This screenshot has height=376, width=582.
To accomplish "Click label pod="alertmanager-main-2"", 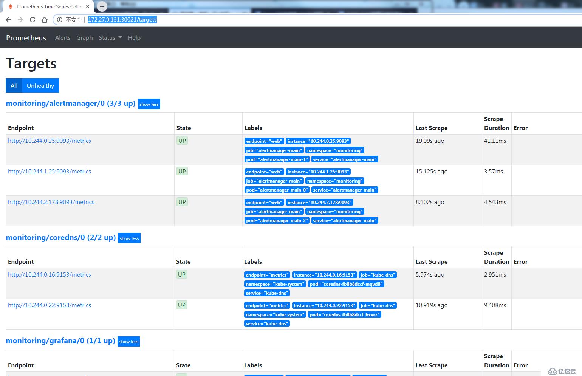I will [277, 221].
